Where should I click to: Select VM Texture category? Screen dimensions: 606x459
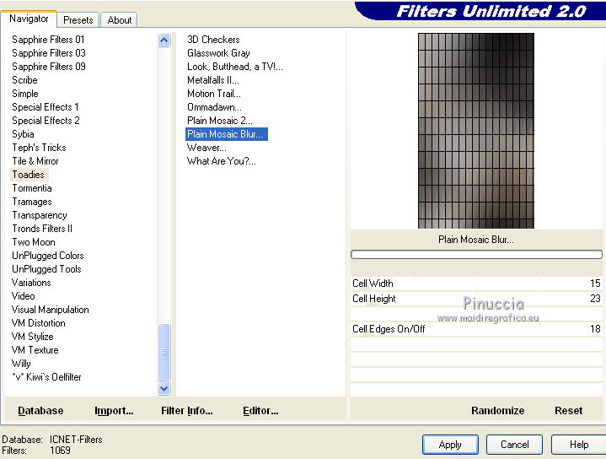tap(35, 350)
